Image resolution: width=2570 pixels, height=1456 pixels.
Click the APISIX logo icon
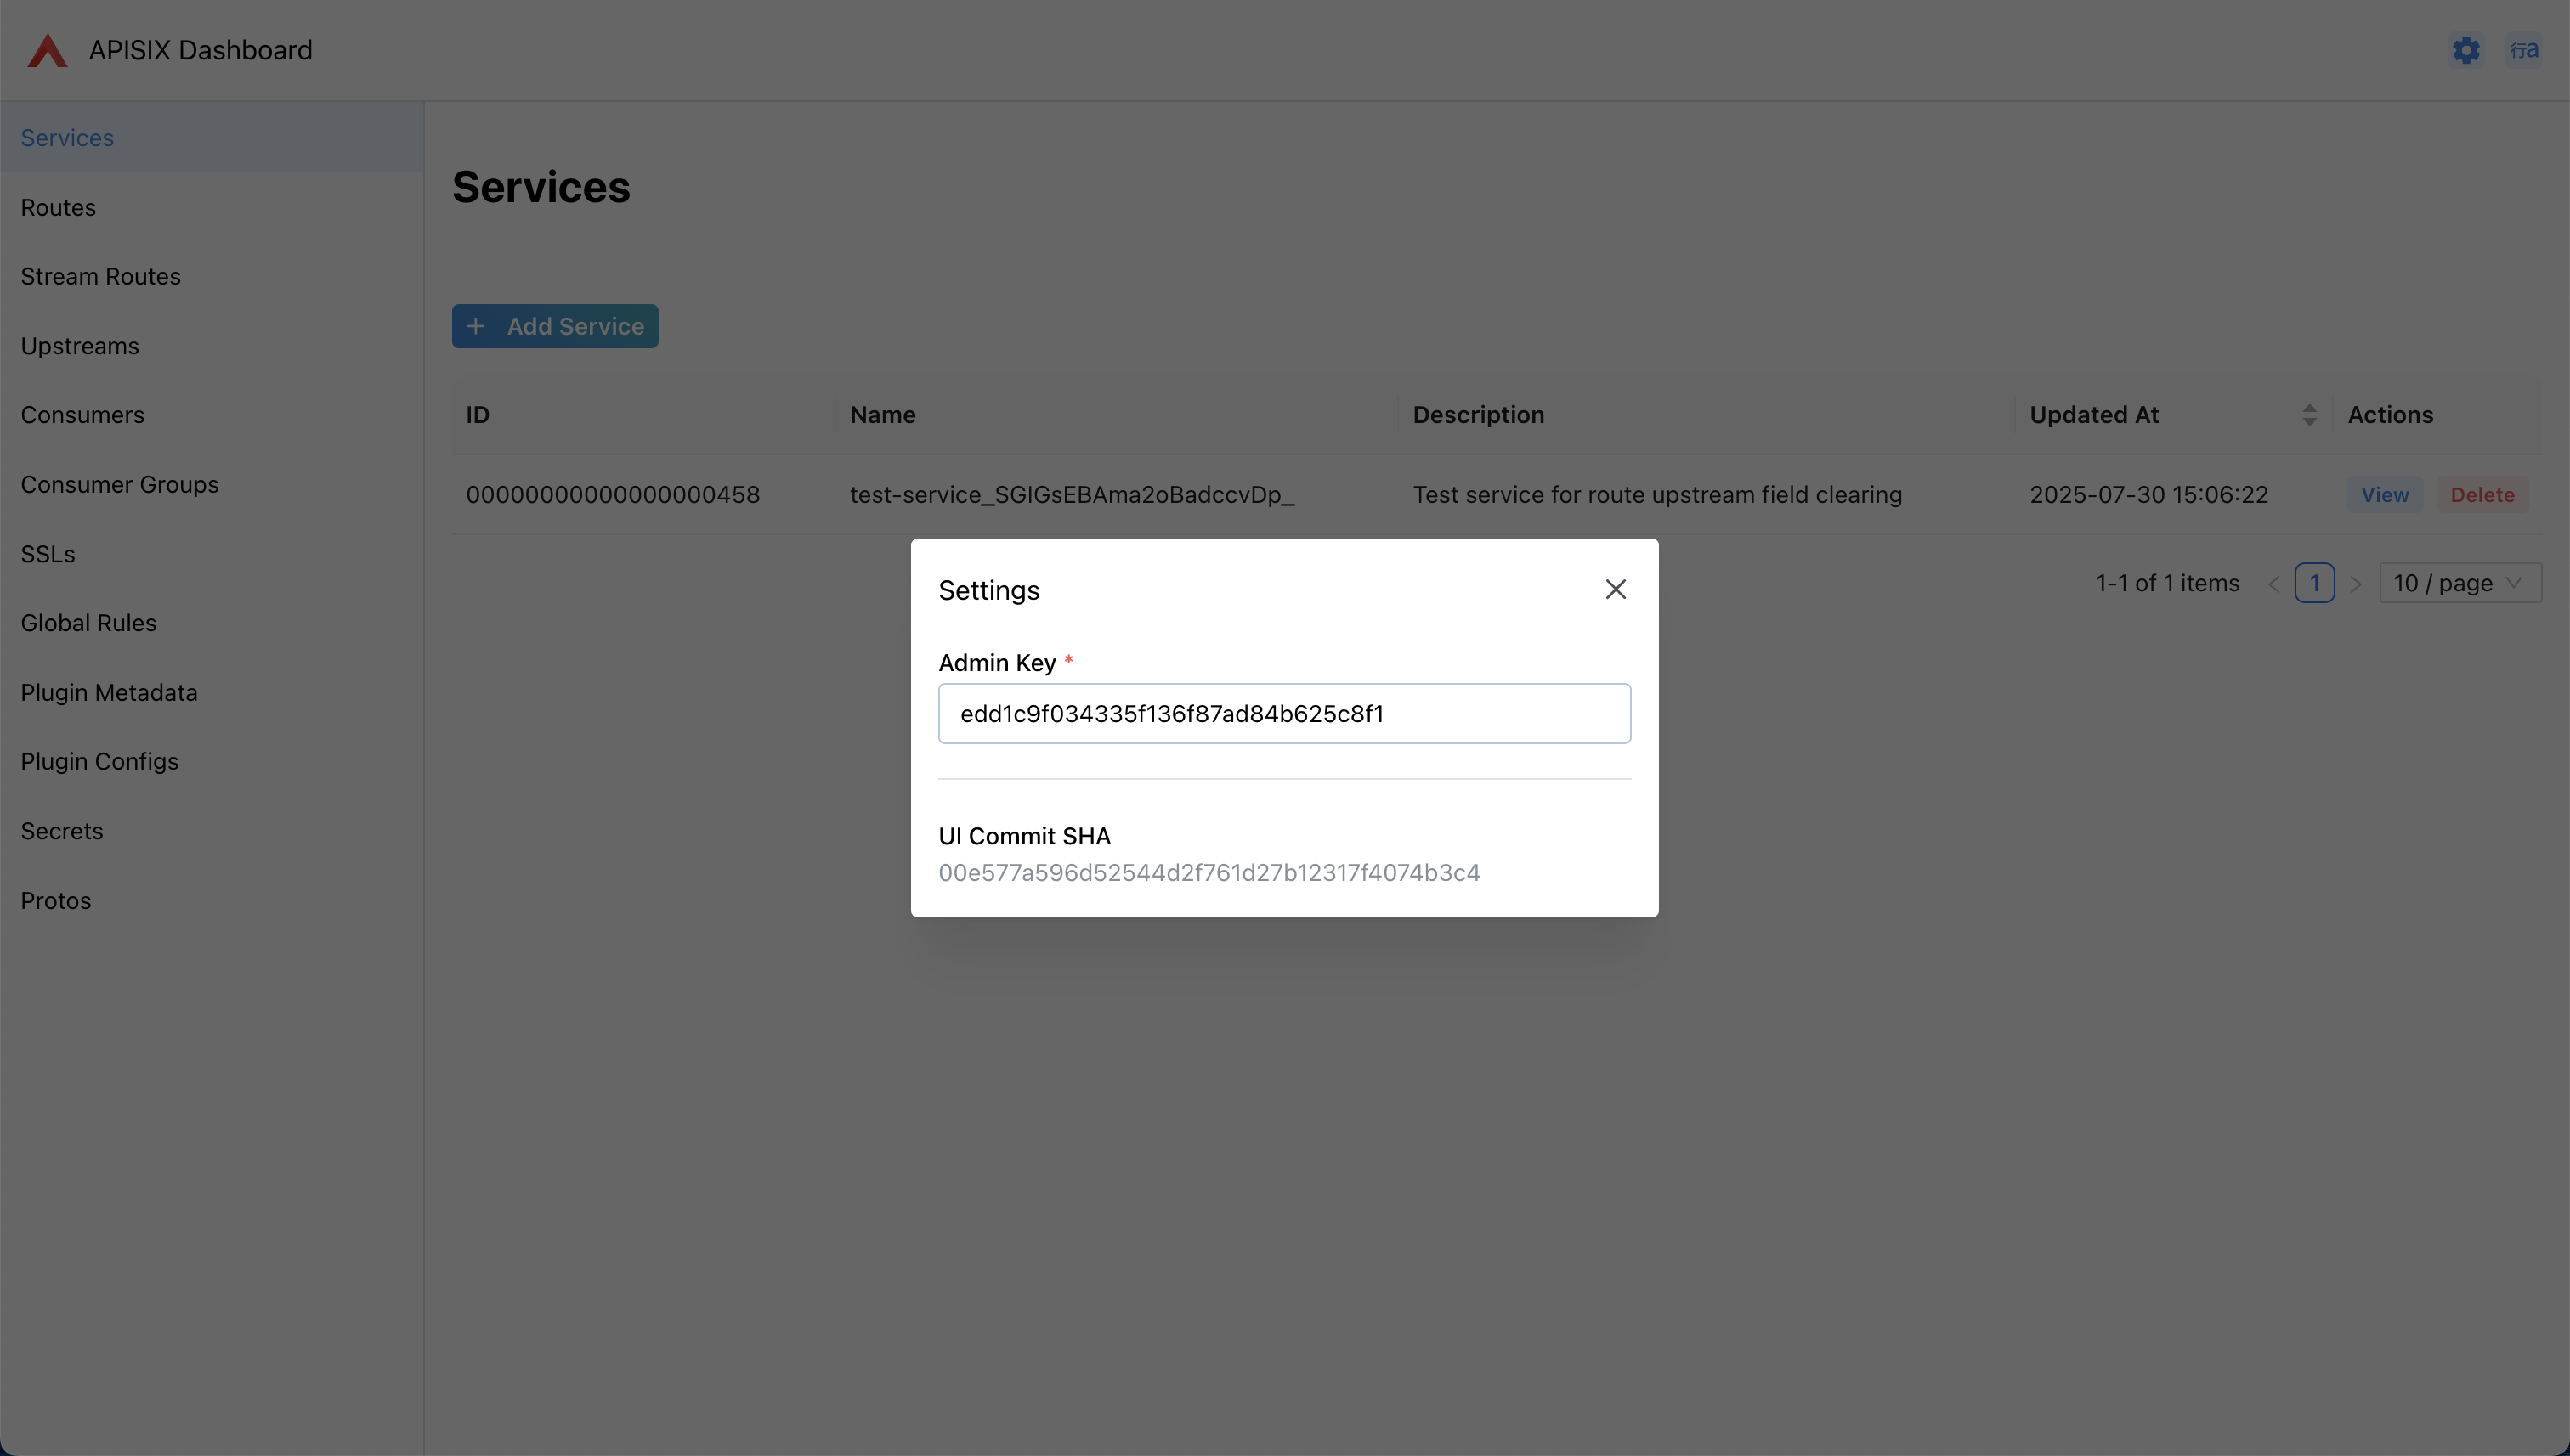pos(47,50)
